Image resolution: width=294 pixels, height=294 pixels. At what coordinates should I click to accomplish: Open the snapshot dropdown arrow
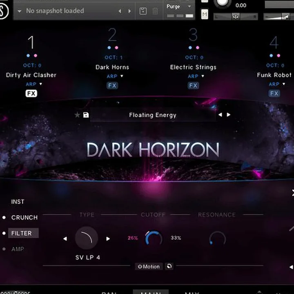coord(19,11)
